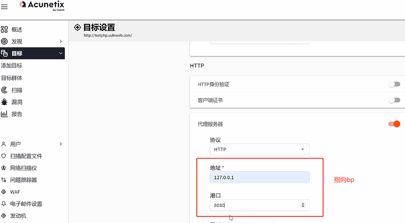Turn off the 代理服务器 toggle
This screenshot has height=223, width=405.
[394, 124]
